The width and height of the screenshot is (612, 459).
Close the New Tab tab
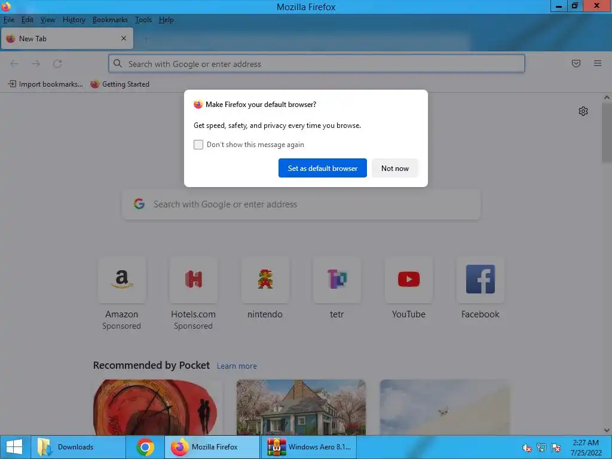pos(124,38)
